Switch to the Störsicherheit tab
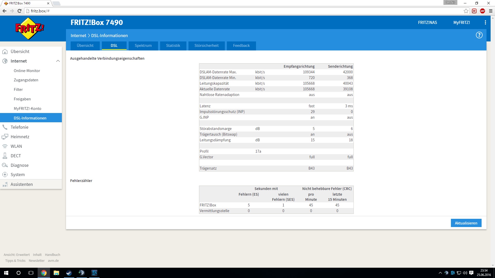 point(206,46)
